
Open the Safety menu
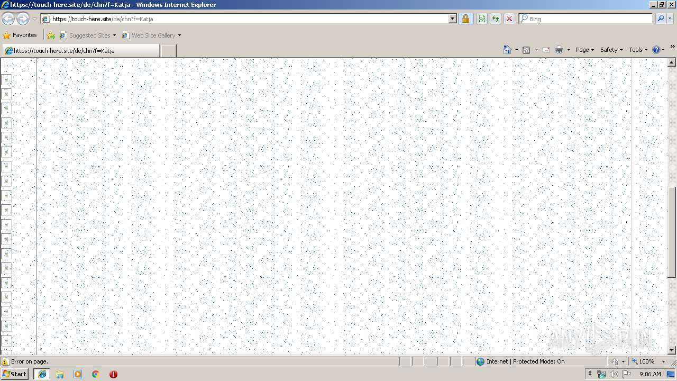coord(611,50)
